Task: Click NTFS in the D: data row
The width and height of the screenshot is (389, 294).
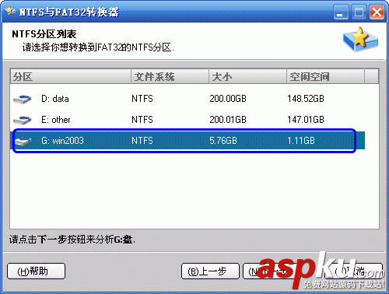Action: pyautogui.click(x=142, y=99)
